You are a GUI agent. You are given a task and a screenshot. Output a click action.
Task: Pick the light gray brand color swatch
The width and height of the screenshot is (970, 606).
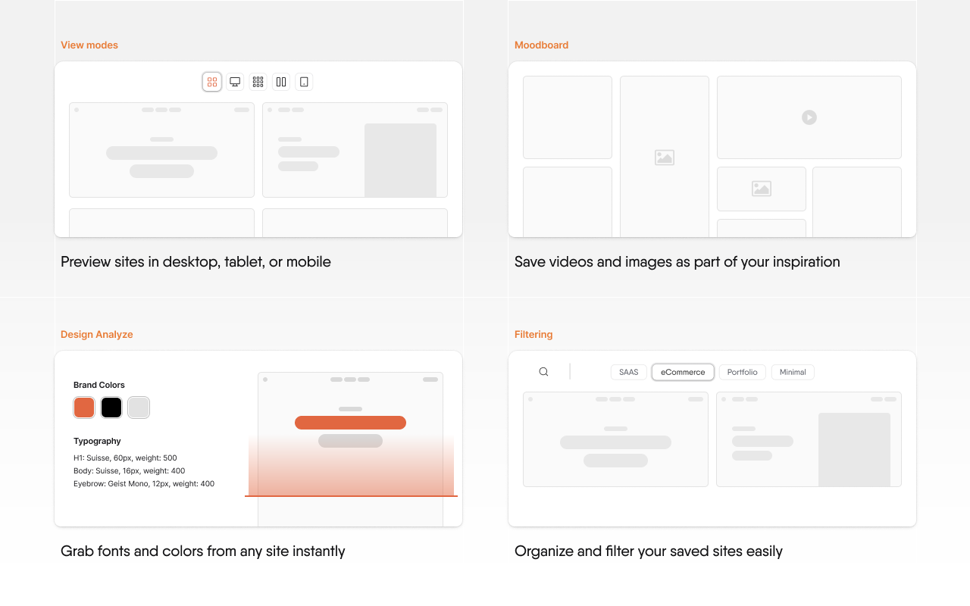139,408
